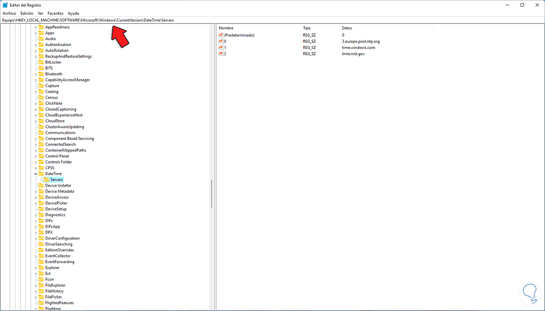Click the Registry Editor icon in the title bar
Viewport: 545px width, 311px height.
[x=5, y=5]
